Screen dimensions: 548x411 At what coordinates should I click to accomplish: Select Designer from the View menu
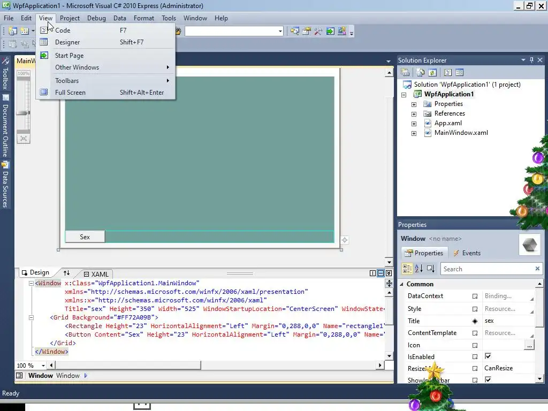[x=105, y=42]
